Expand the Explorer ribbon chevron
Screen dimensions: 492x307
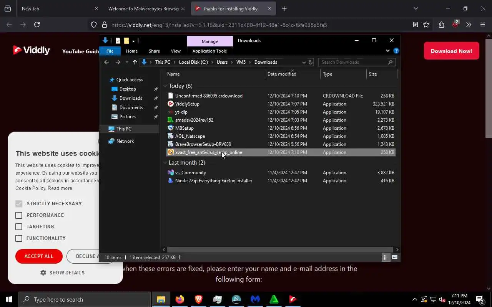(x=387, y=51)
